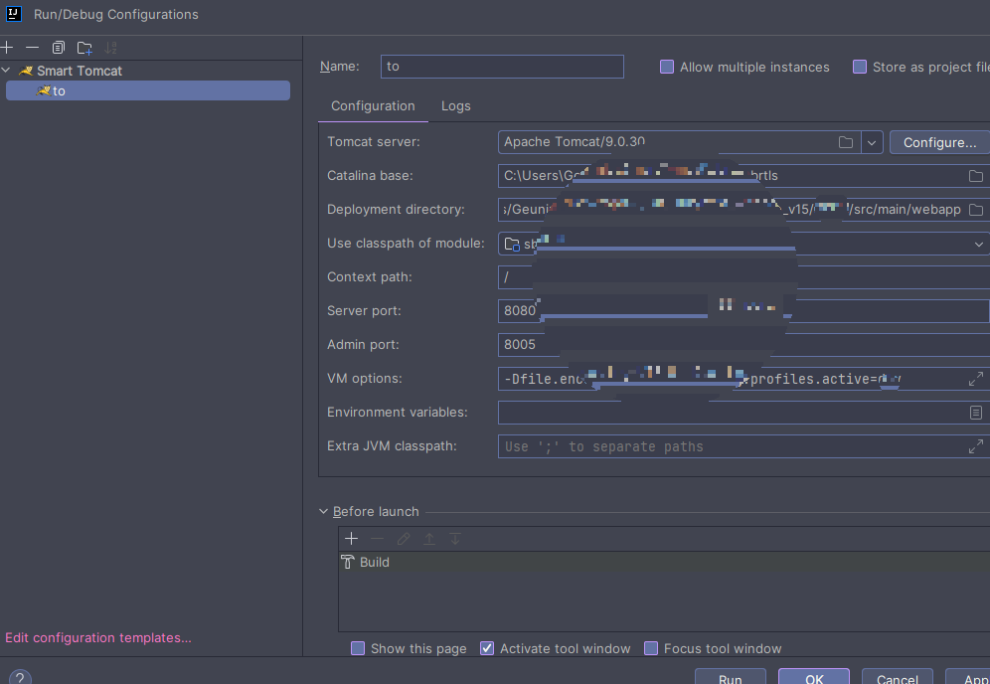
Task: Open the Tomcat server dropdown arrow
Action: click(872, 142)
